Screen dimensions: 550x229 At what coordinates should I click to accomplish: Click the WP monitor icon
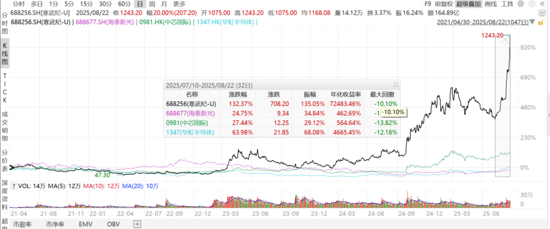tap(541, 14)
